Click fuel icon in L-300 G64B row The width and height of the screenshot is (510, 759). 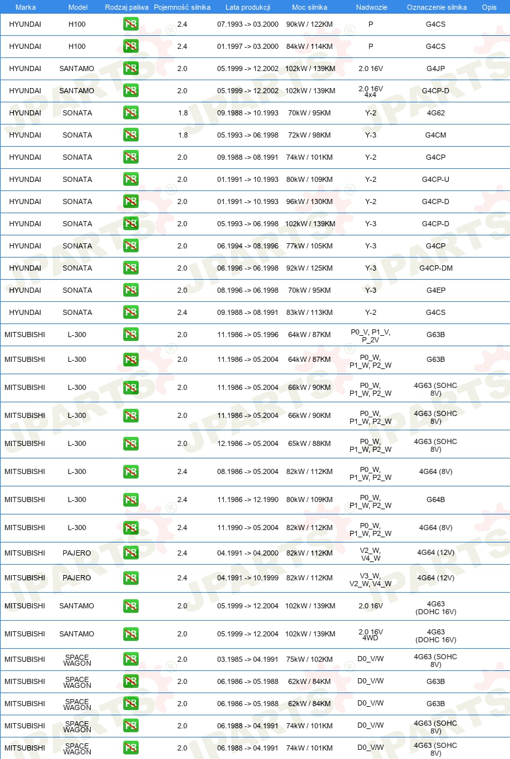click(131, 499)
